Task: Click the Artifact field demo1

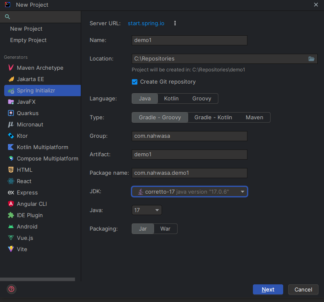Action: coord(189,155)
